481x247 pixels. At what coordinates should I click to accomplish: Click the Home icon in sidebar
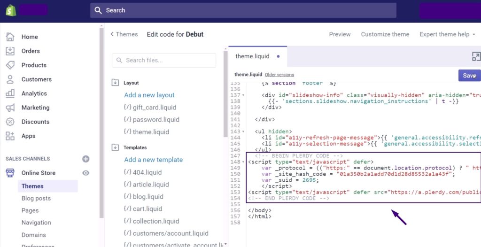pyautogui.click(x=10, y=37)
